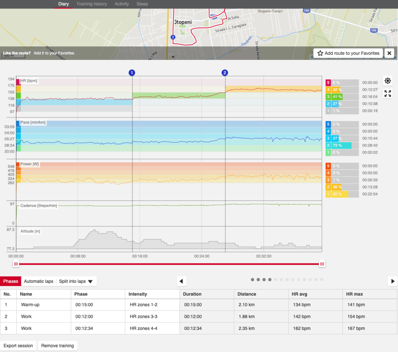Screen dimensions: 398x352
Task: Switch to the Sleep tab
Action: [x=142, y=4]
